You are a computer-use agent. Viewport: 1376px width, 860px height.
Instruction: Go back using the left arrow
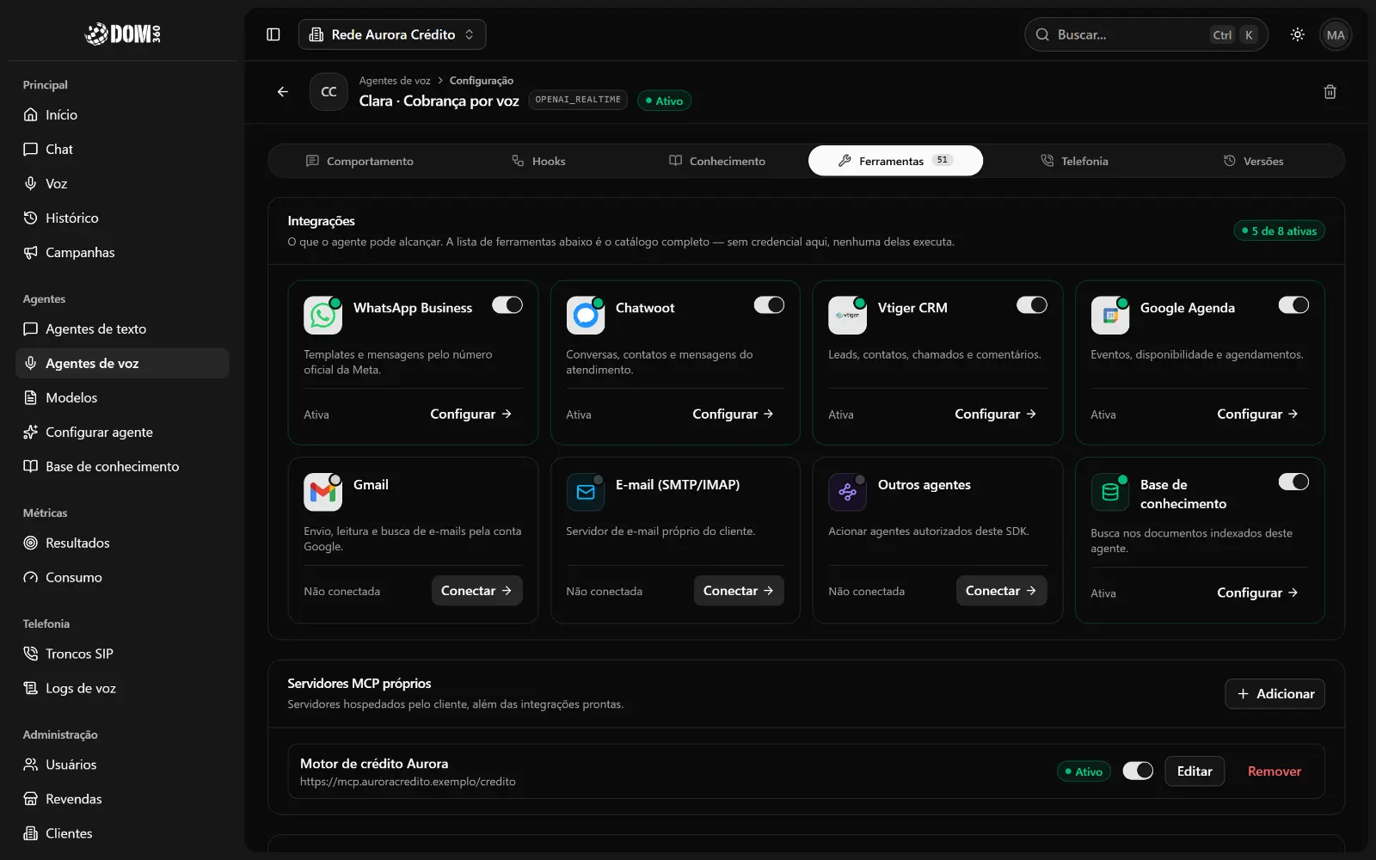coord(282,91)
